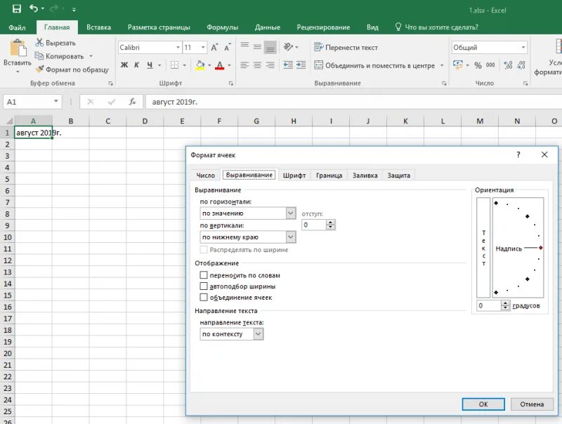This screenshot has height=424, width=562.
Task: Save the workbook with the floppy icon
Action: [16, 9]
